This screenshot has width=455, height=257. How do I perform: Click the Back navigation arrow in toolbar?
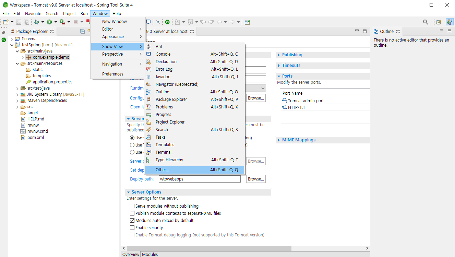pos(219,22)
